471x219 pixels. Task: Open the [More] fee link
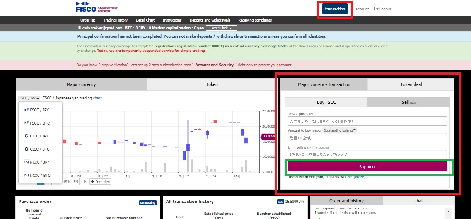coord(359,177)
